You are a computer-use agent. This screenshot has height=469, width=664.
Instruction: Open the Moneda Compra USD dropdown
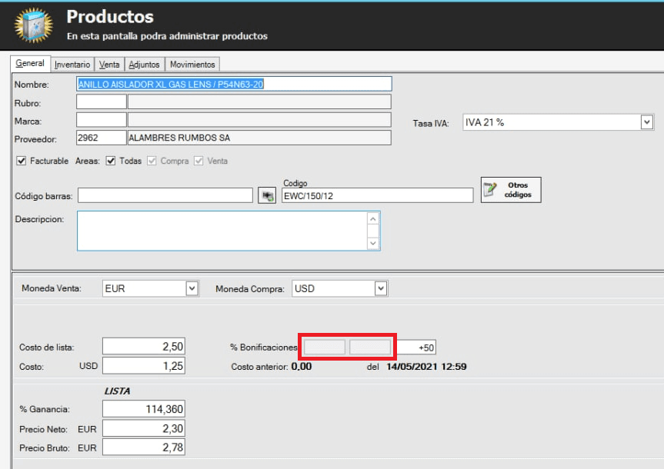[x=380, y=289]
